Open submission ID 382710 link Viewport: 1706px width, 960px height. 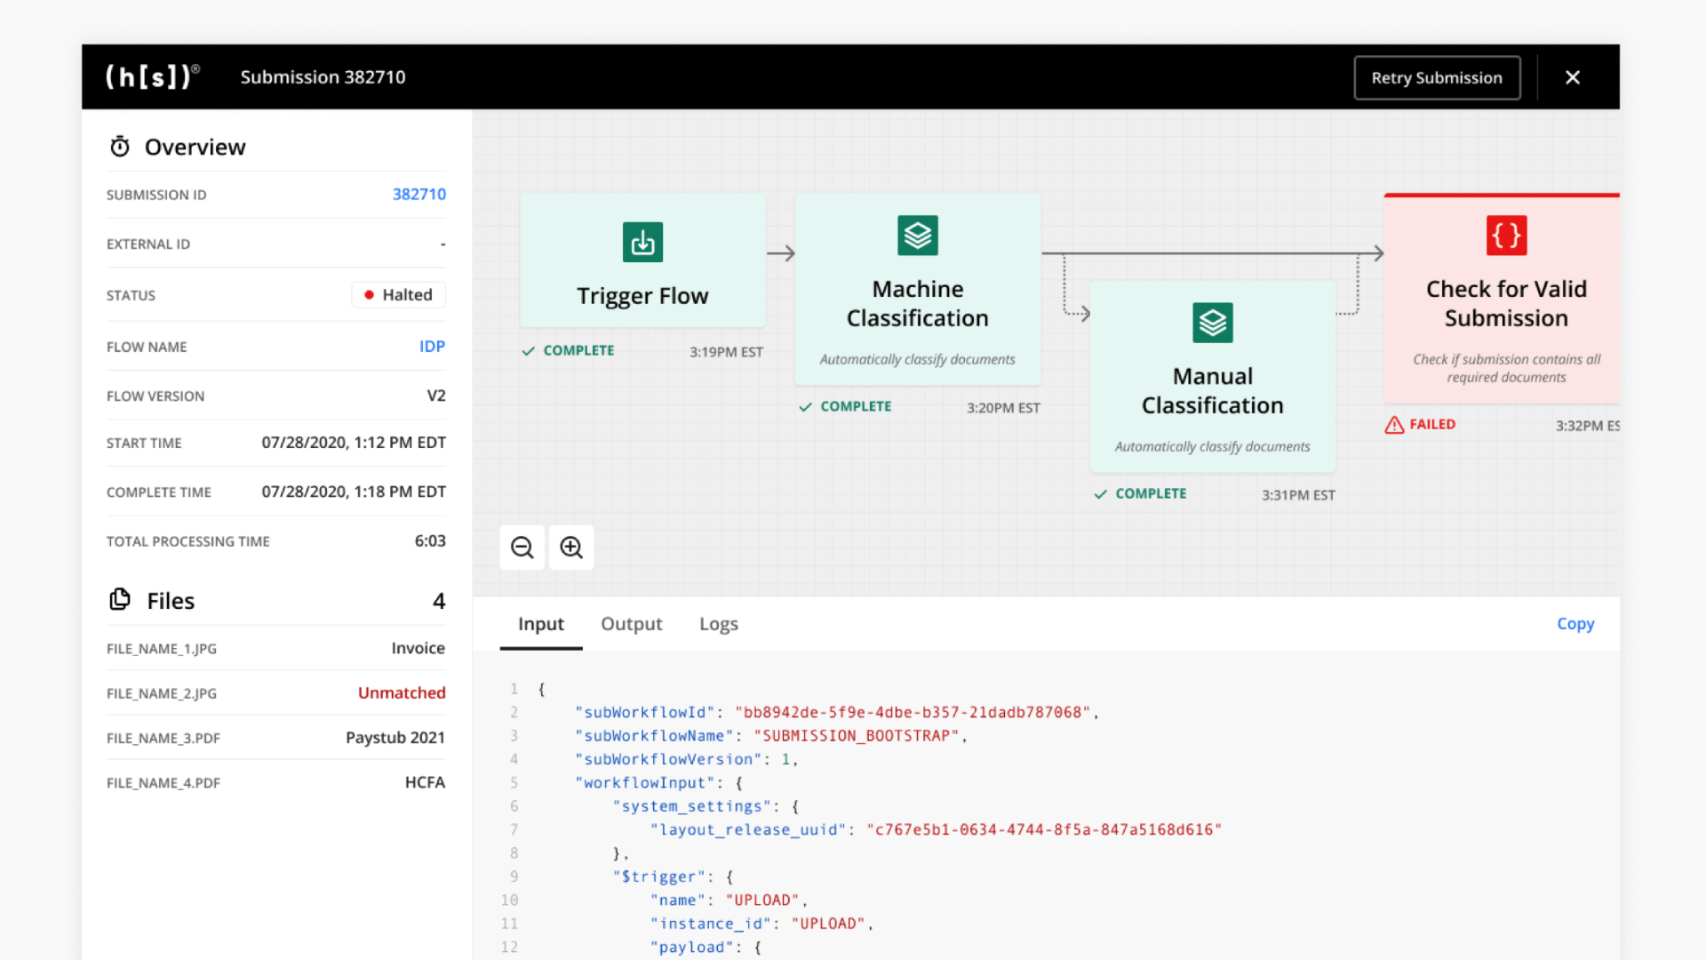(419, 194)
